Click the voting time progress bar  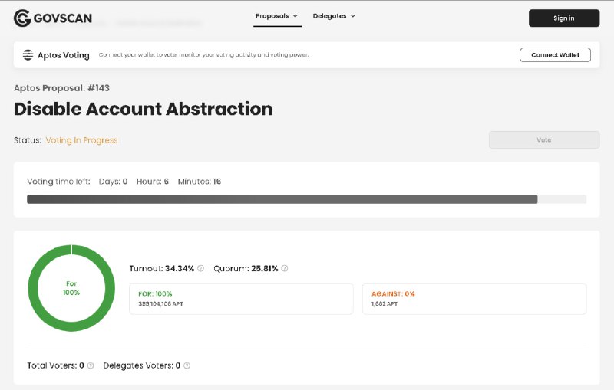(306, 199)
